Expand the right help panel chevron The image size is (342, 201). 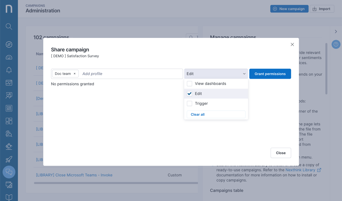point(336,31)
